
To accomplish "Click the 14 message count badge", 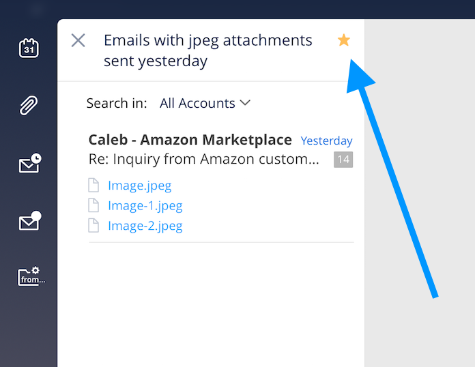I will click(x=343, y=160).
